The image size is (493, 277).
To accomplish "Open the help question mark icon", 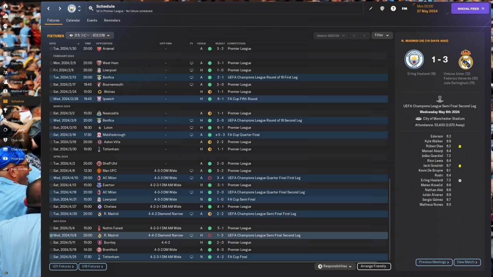I will tap(393, 8).
